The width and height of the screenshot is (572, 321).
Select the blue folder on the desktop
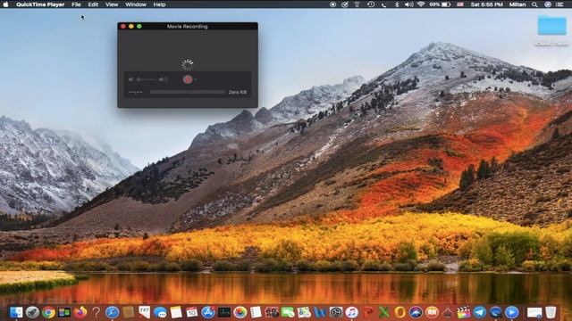pos(551,25)
